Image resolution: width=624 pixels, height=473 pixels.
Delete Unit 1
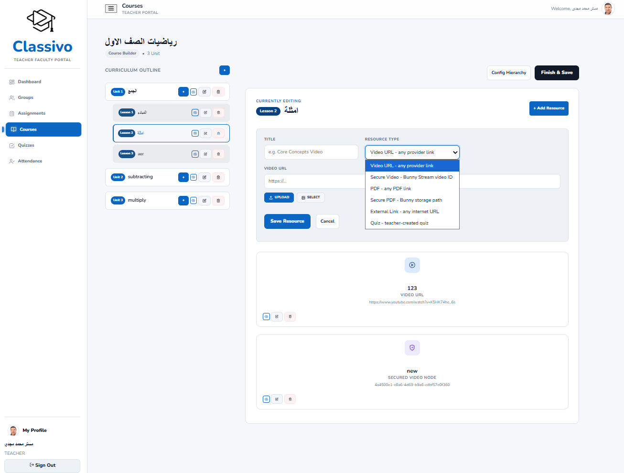(218, 92)
